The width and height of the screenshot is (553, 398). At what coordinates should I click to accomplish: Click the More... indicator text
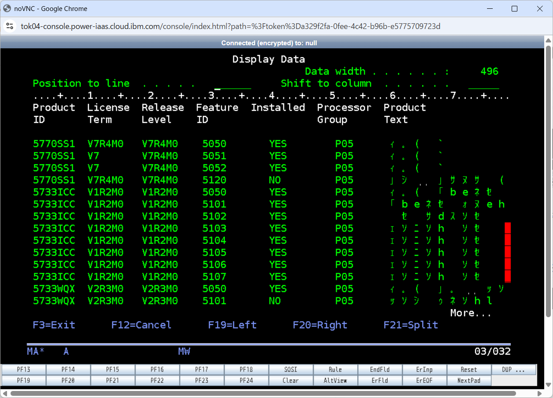click(x=471, y=313)
